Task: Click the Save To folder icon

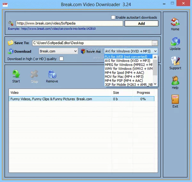Action: (11, 43)
